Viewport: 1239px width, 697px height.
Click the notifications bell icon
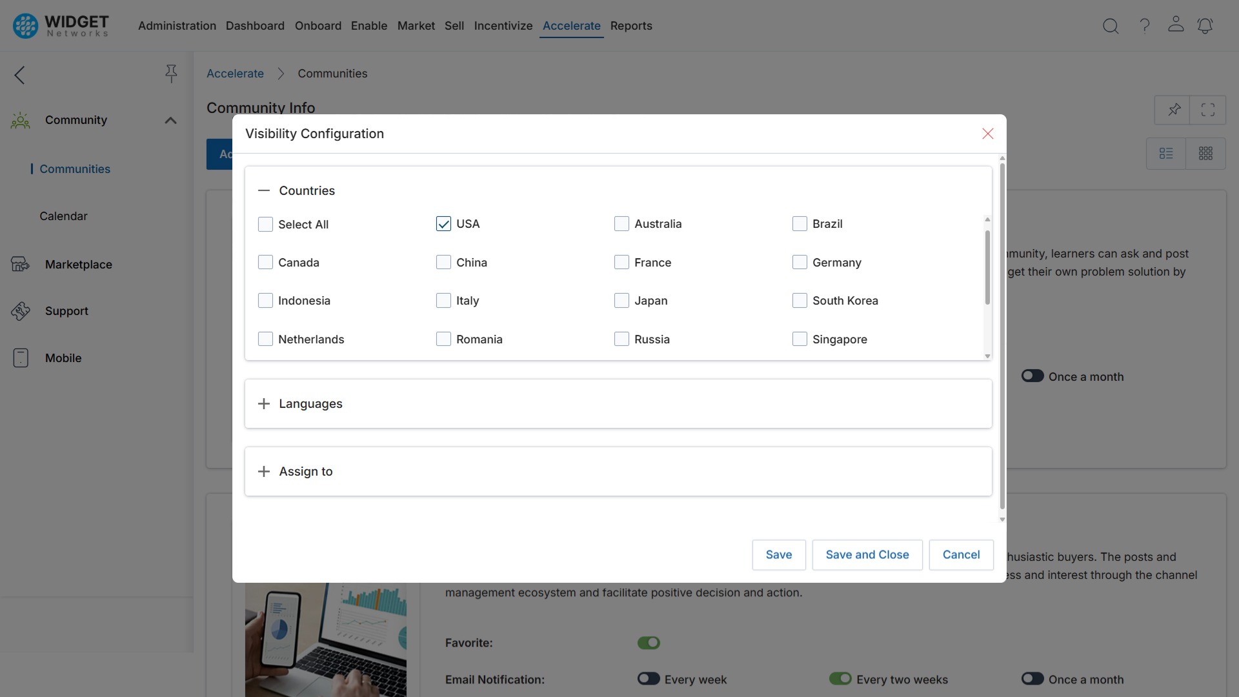[1205, 26]
